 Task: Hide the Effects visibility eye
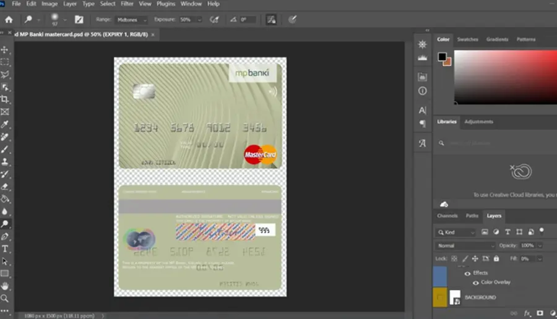tap(467, 273)
